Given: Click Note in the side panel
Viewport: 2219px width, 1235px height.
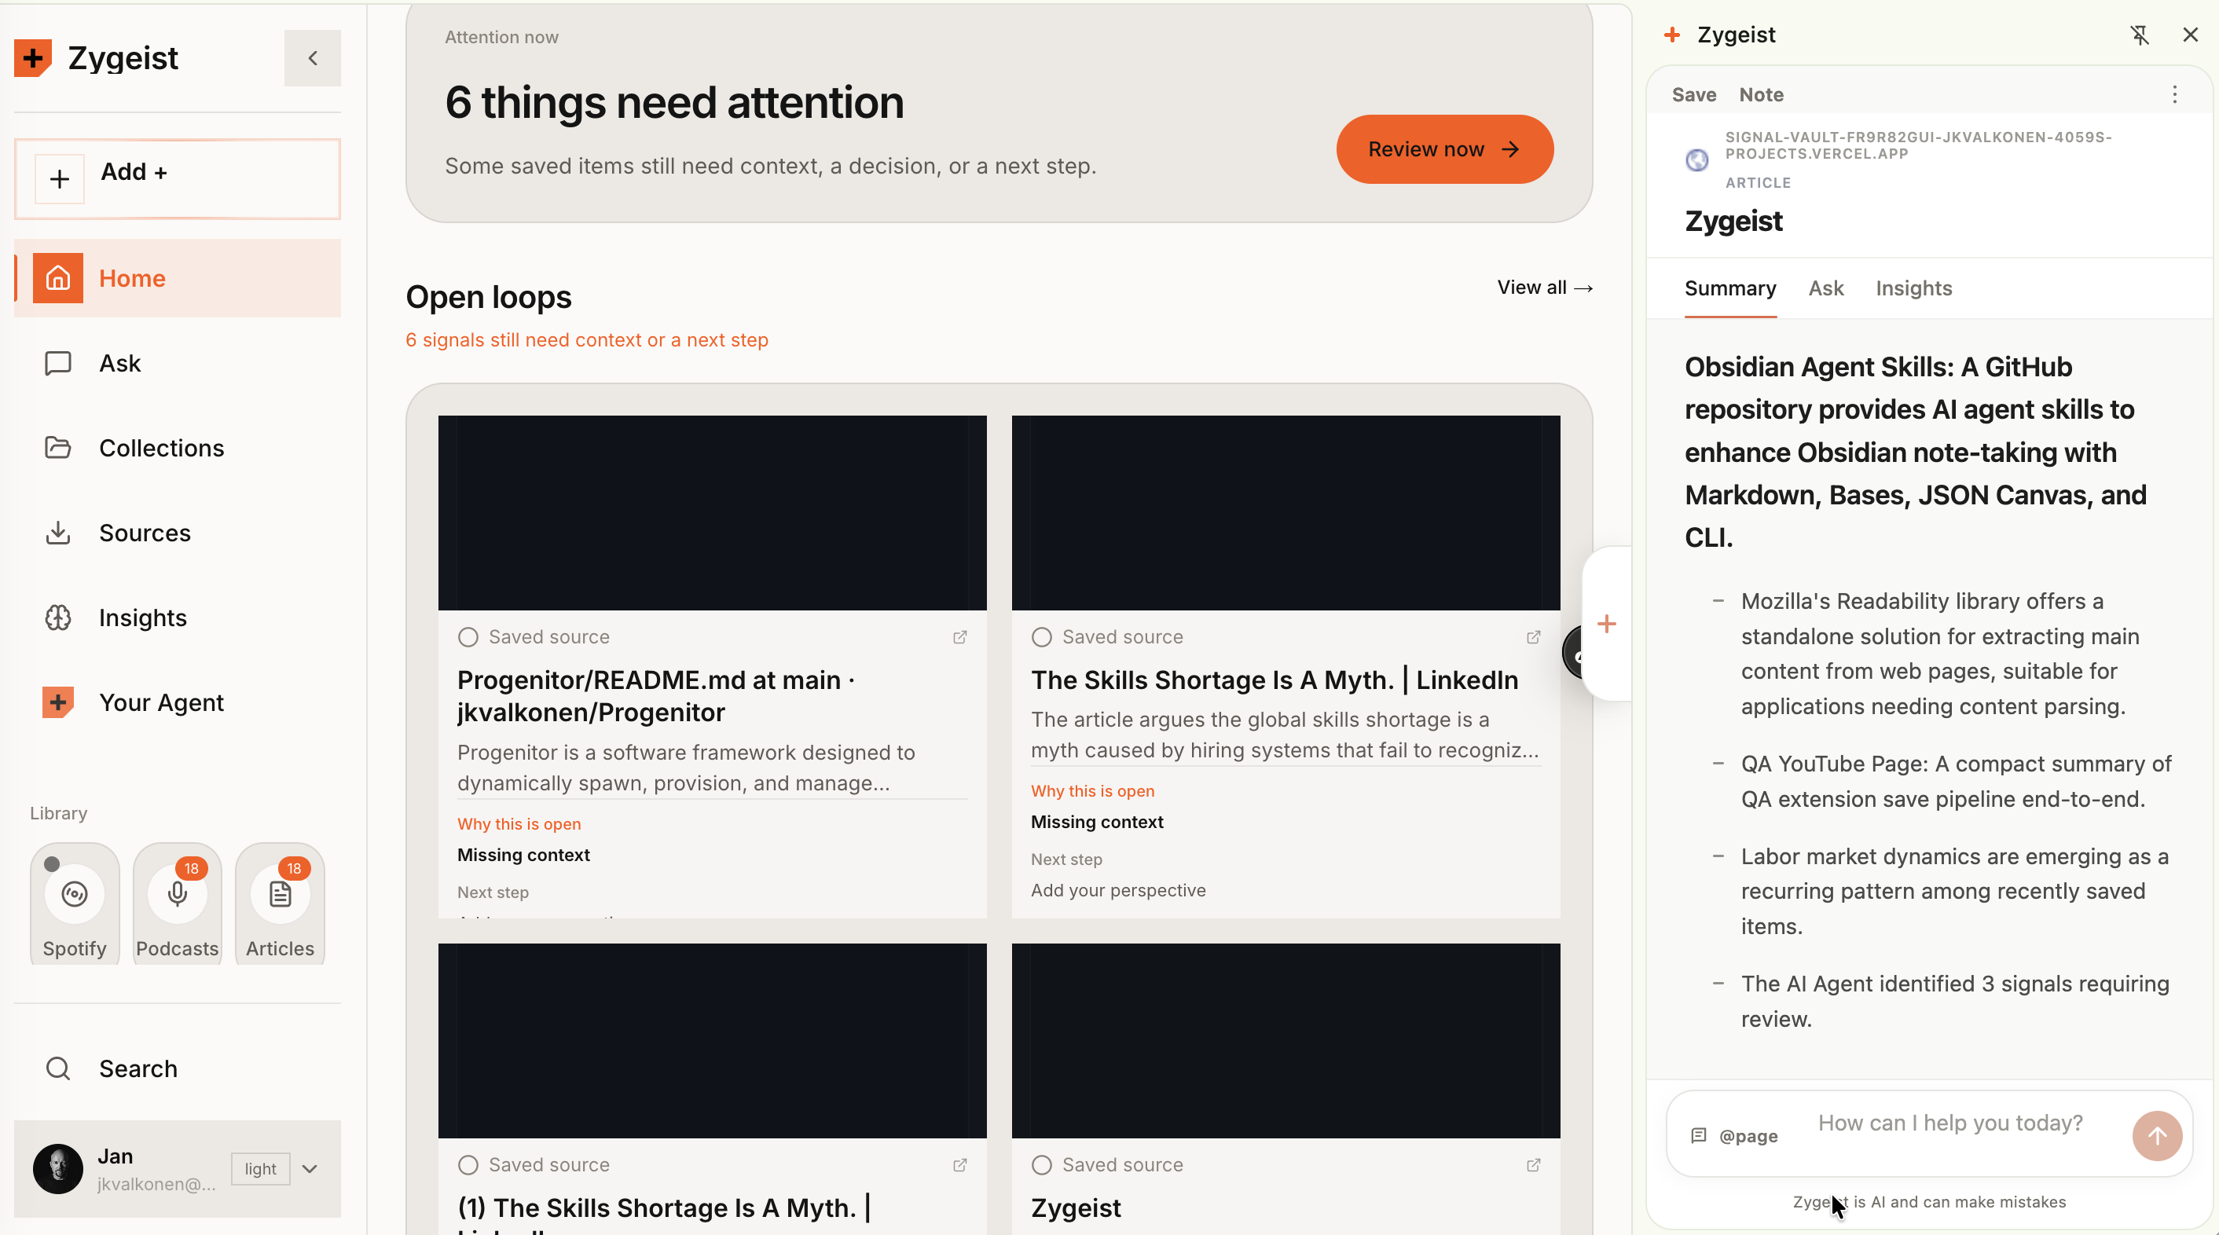Looking at the screenshot, I should [1762, 95].
